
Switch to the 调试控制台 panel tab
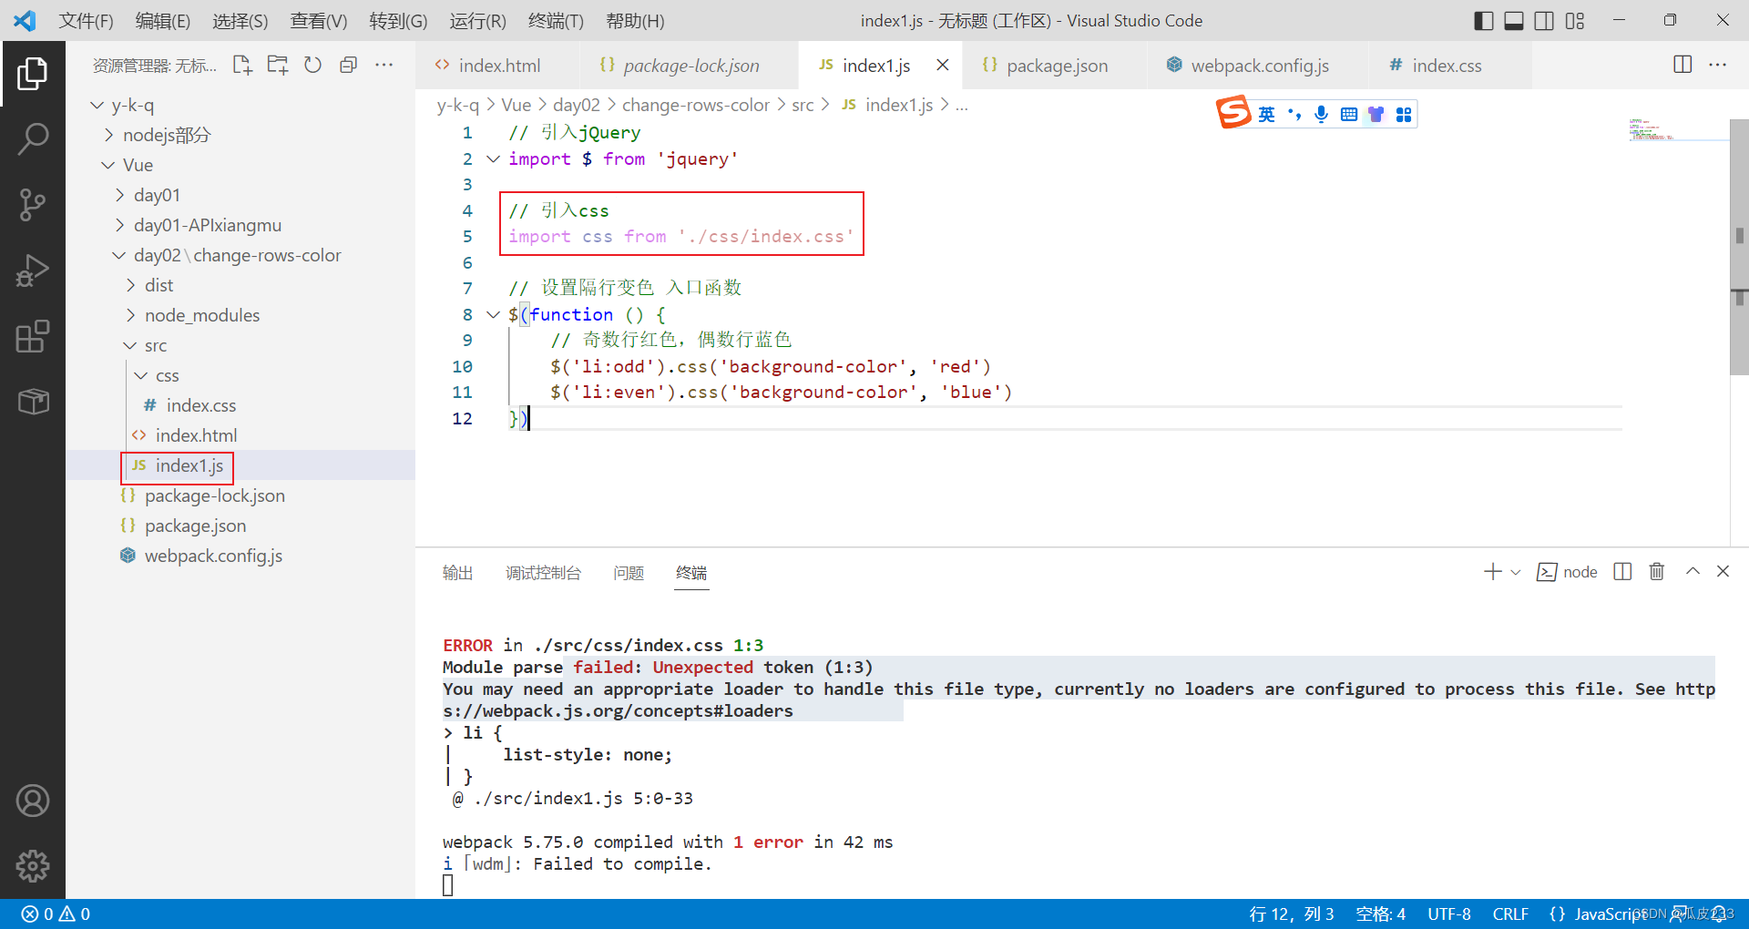pos(543,573)
